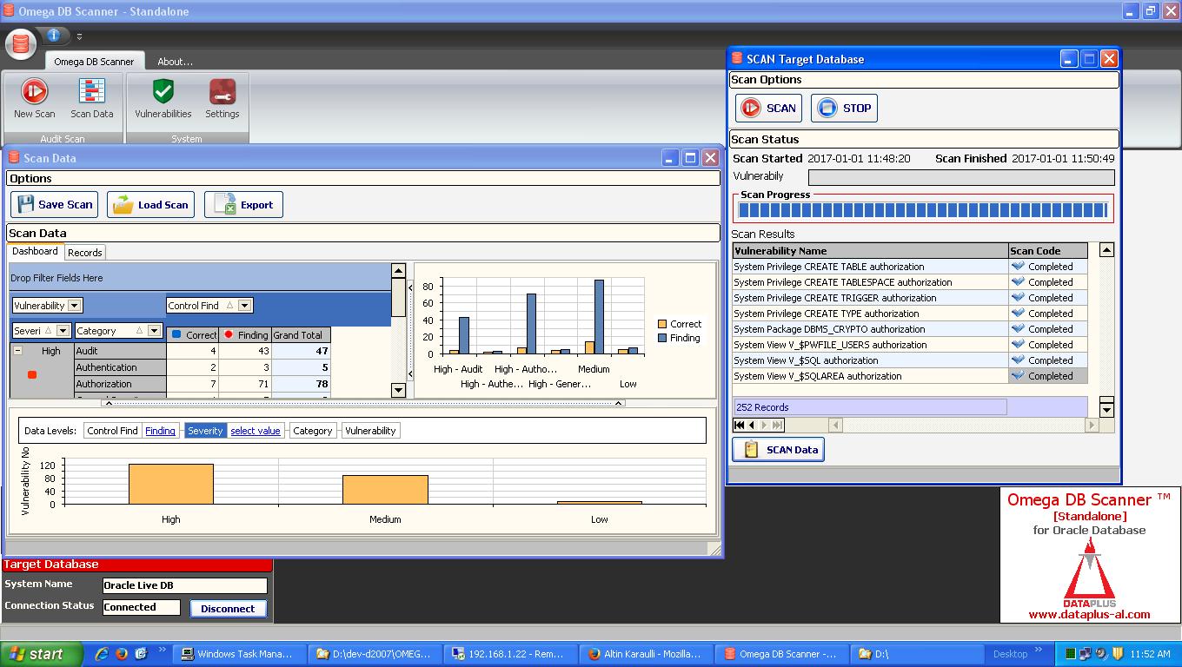The image size is (1182, 667).
Task: Select the Vulnerability data level
Action: [370, 431]
